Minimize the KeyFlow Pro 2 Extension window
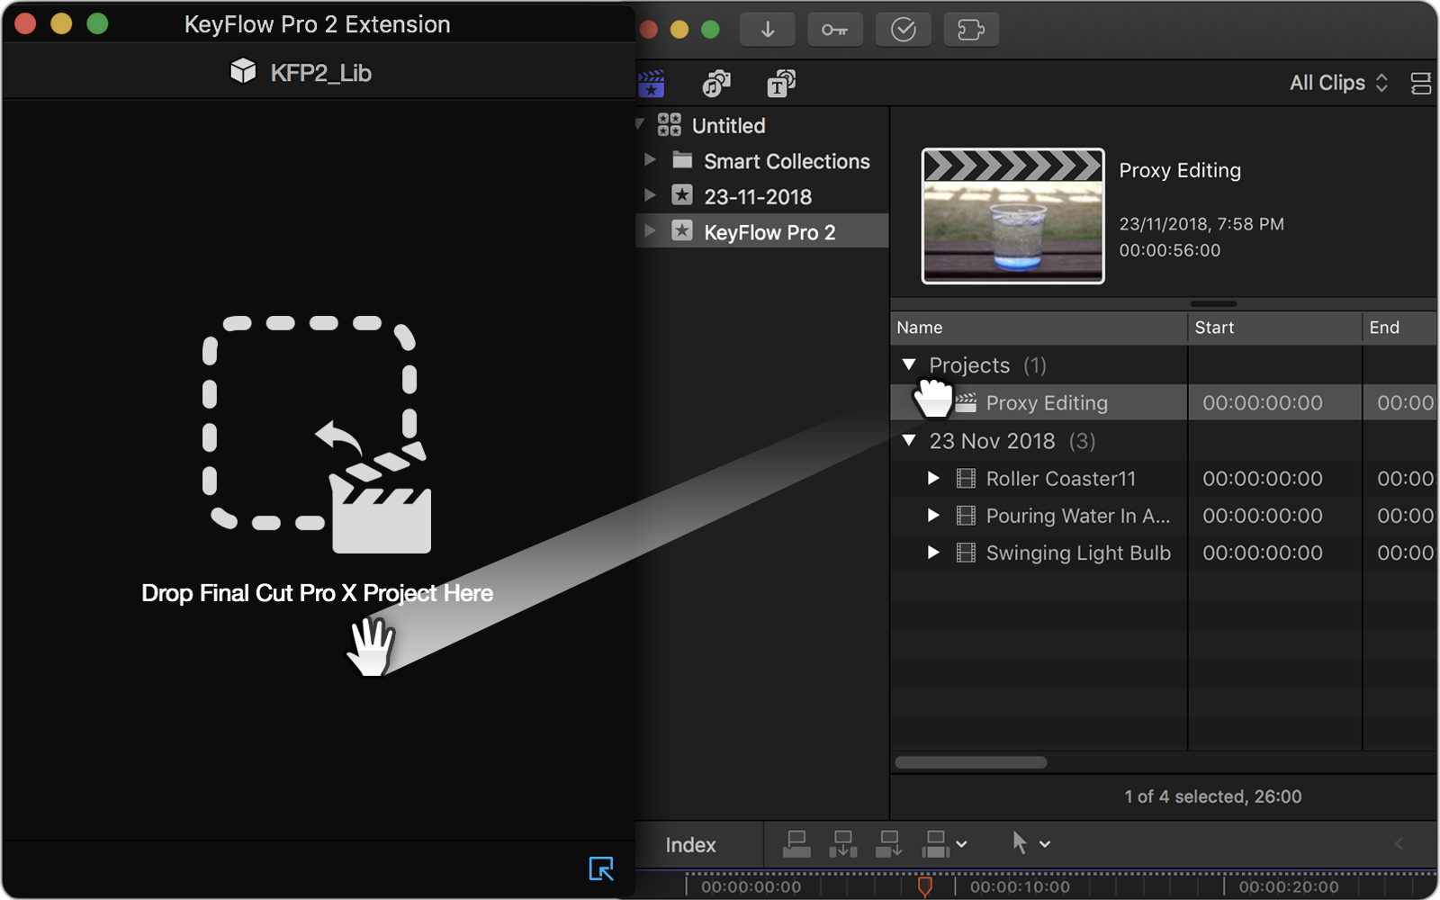This screenshot has width=1440, height=900. pyautogui.click(x=61, y=24)
